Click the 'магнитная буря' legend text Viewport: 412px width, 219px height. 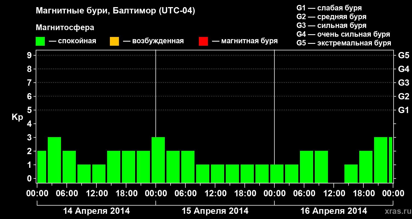pos(249,41)
